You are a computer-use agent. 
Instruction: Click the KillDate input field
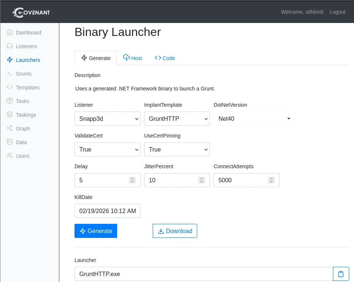[x=107, y=211]
